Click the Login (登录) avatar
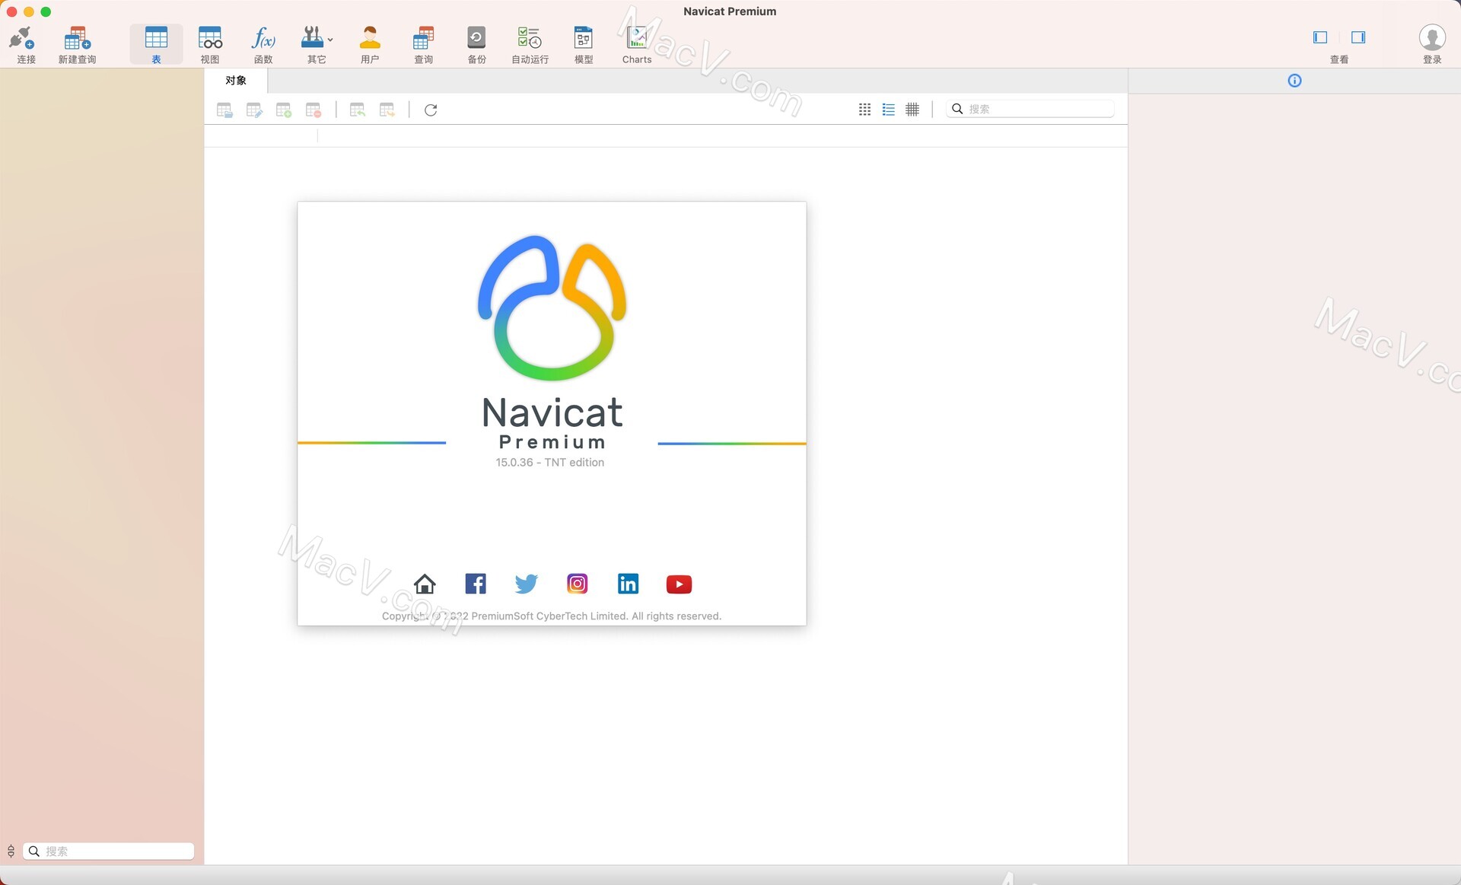 click(x=1432, y=38)
